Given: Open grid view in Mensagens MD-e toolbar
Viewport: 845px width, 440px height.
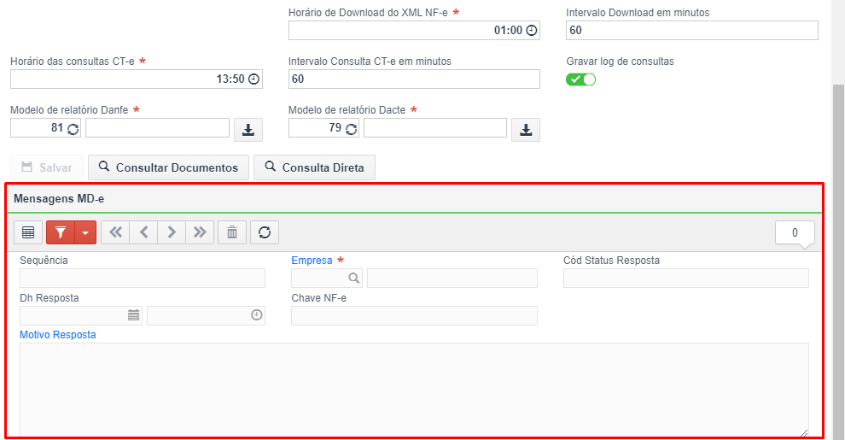Looking at the screenshot, I should tap(28, 232).
